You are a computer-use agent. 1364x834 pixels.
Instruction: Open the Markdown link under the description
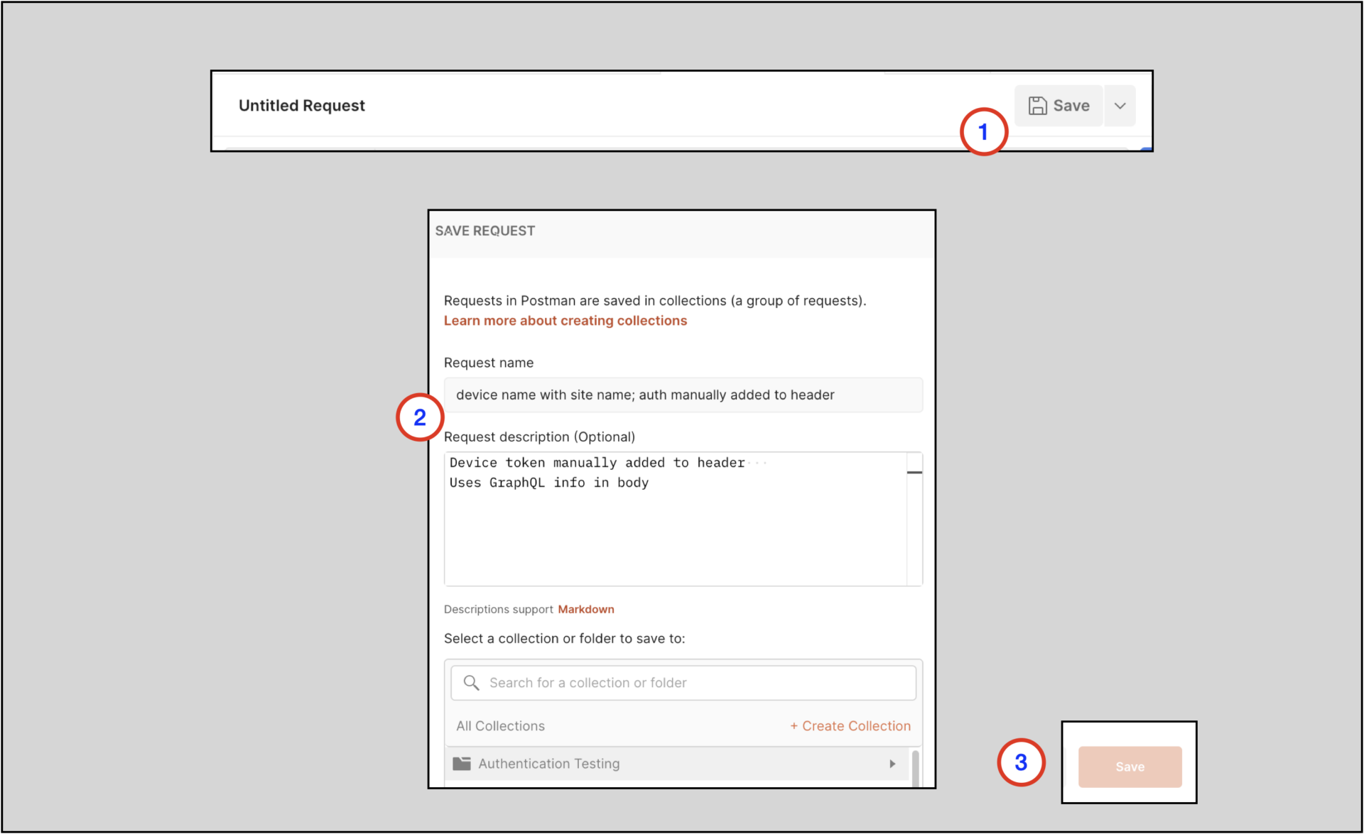pyautogui.click(x=586, y=609)
